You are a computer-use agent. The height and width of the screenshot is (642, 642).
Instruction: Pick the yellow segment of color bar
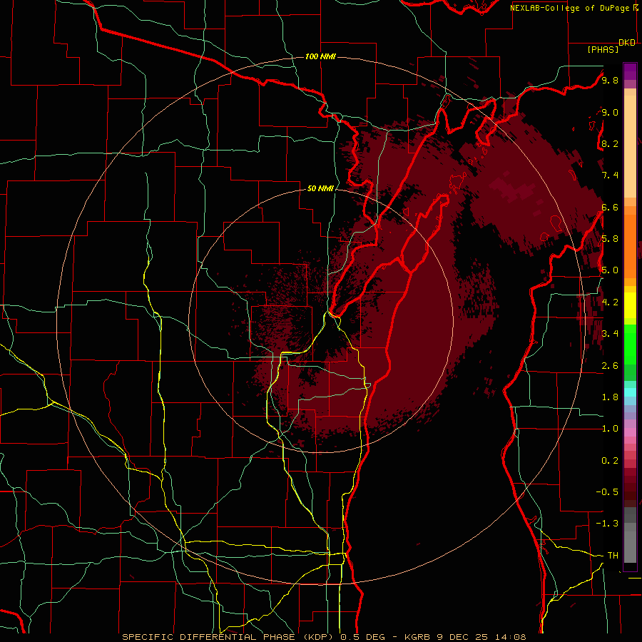point(630,305)
